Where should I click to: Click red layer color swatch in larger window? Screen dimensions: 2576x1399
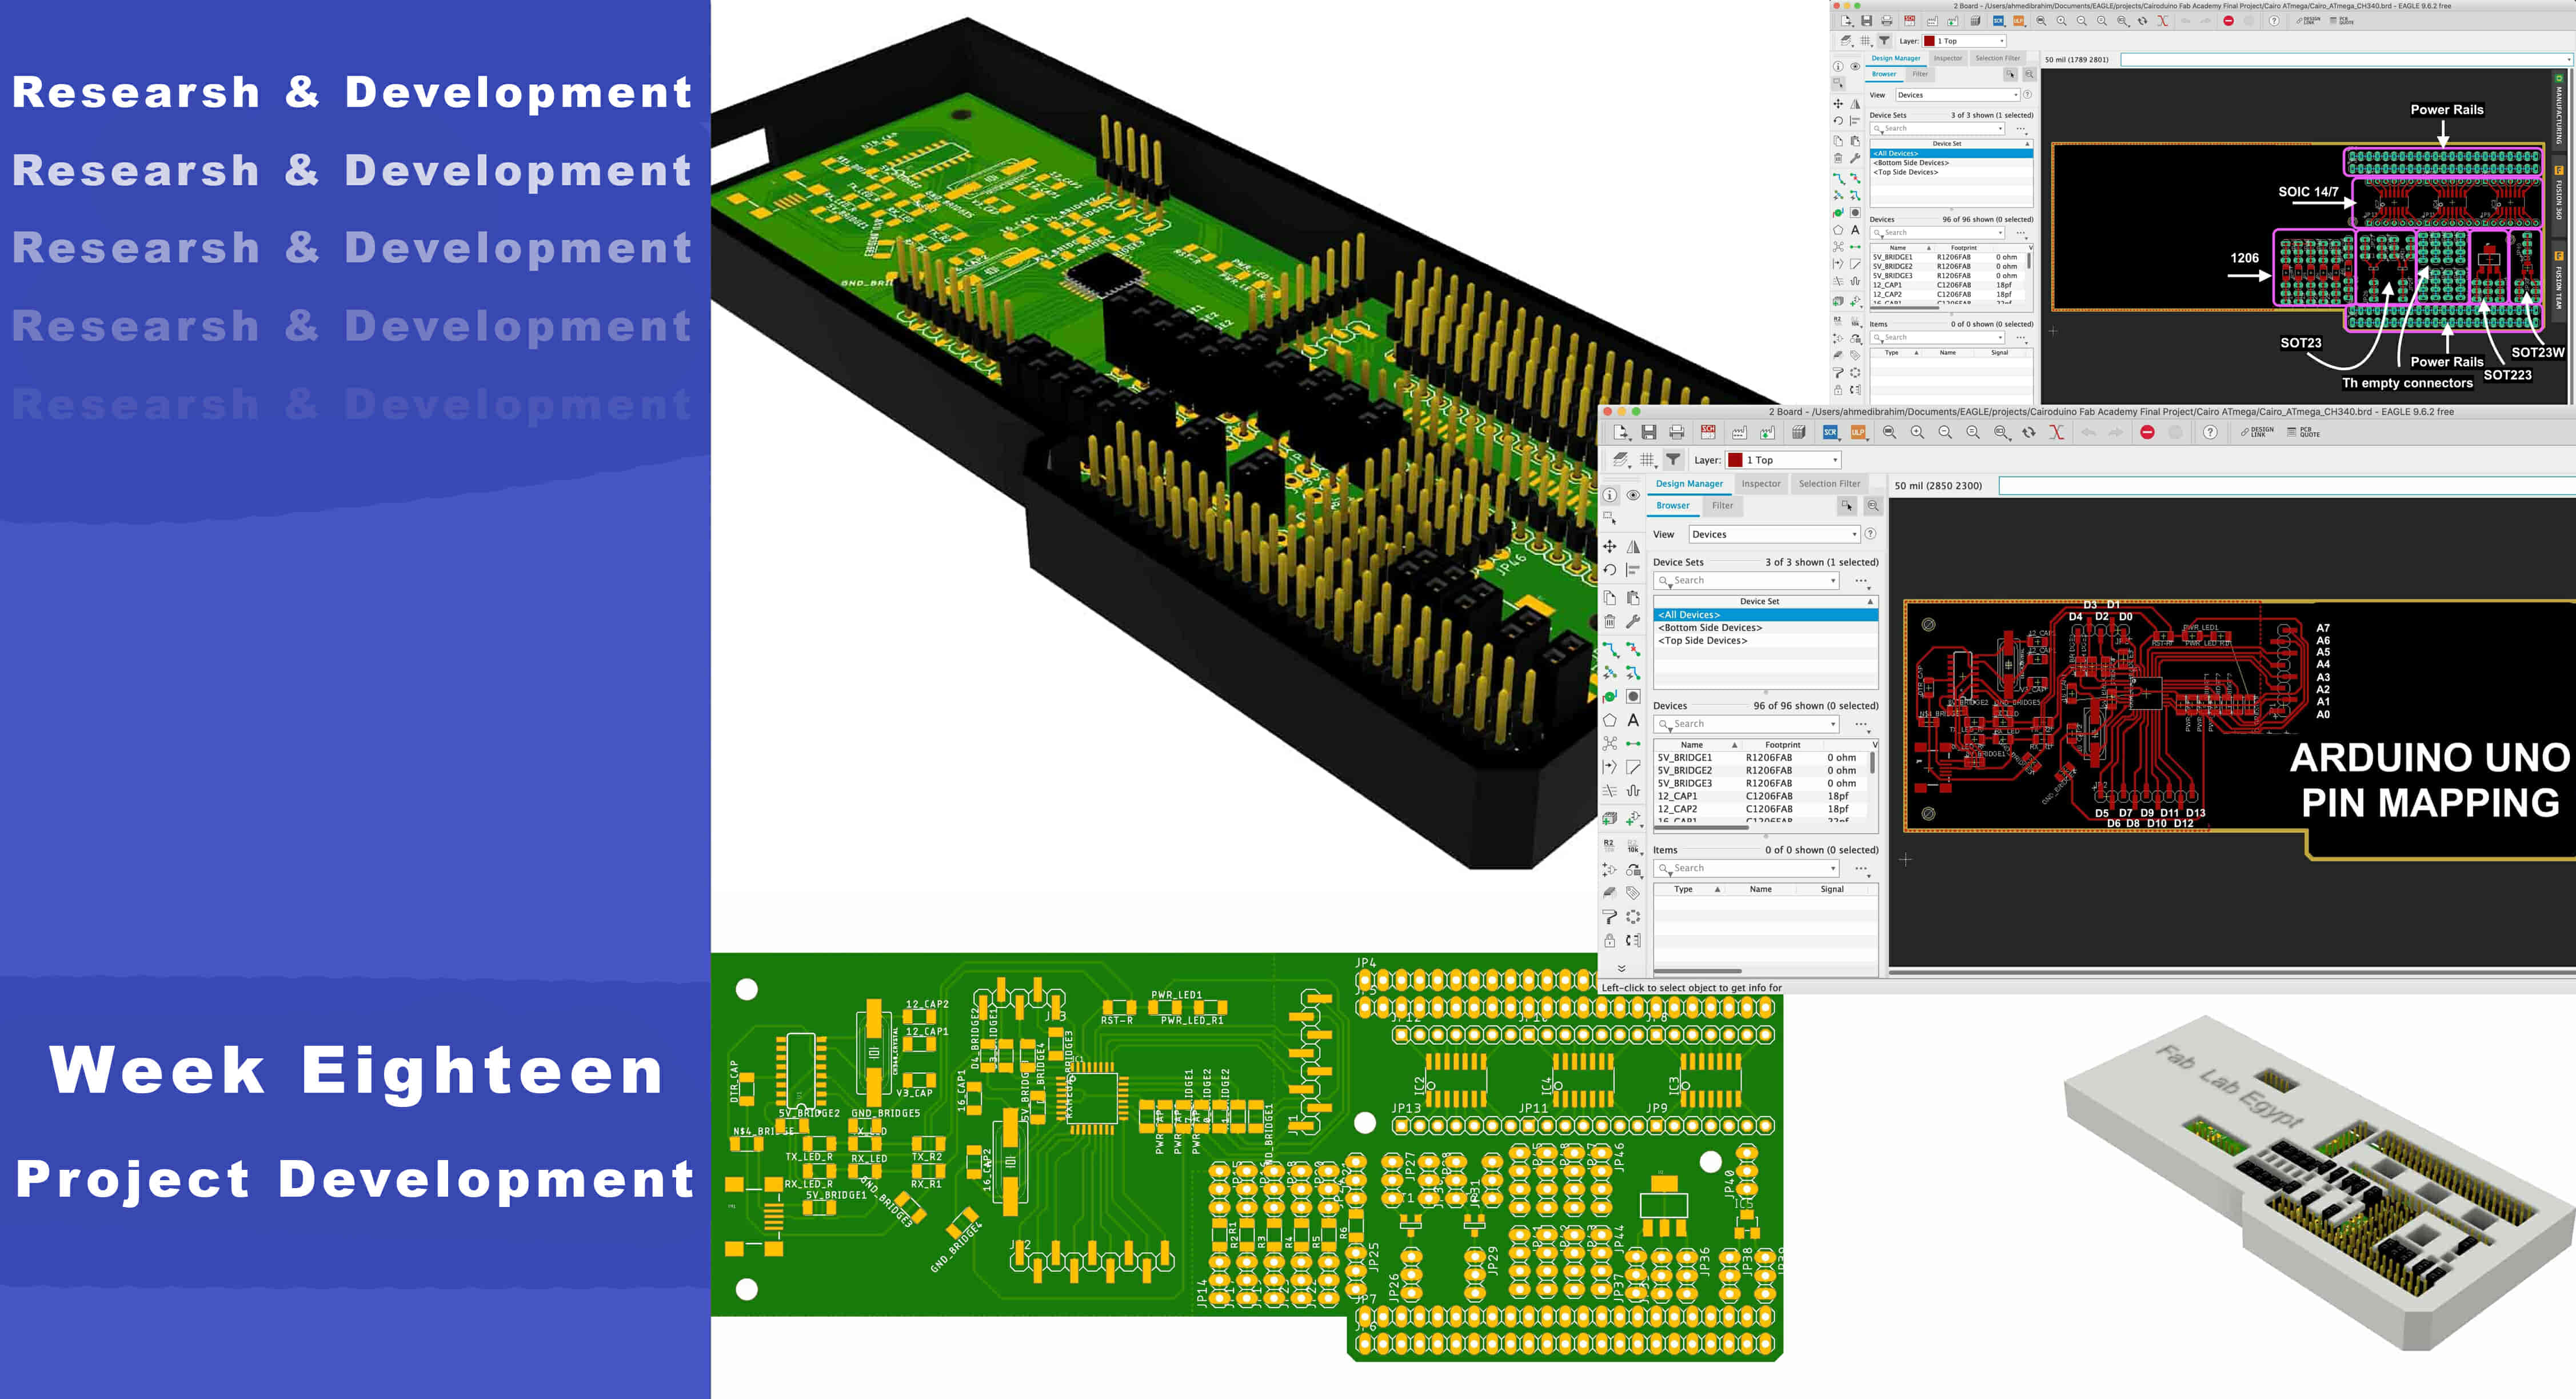(1735, 460)
